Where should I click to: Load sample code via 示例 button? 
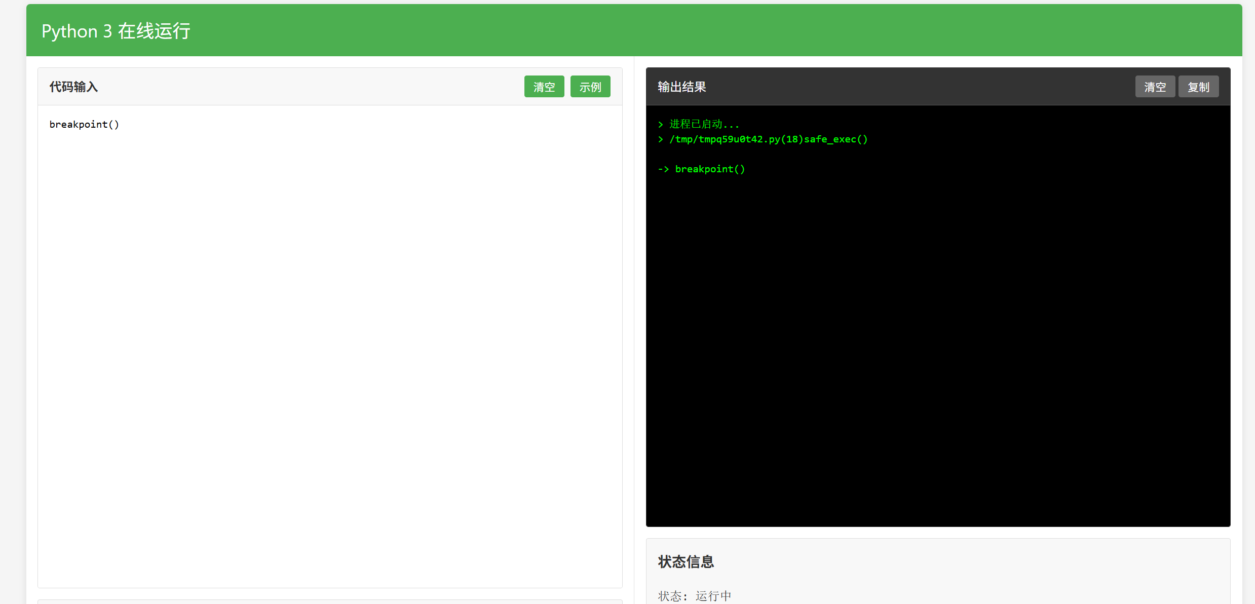pos(590,87)
